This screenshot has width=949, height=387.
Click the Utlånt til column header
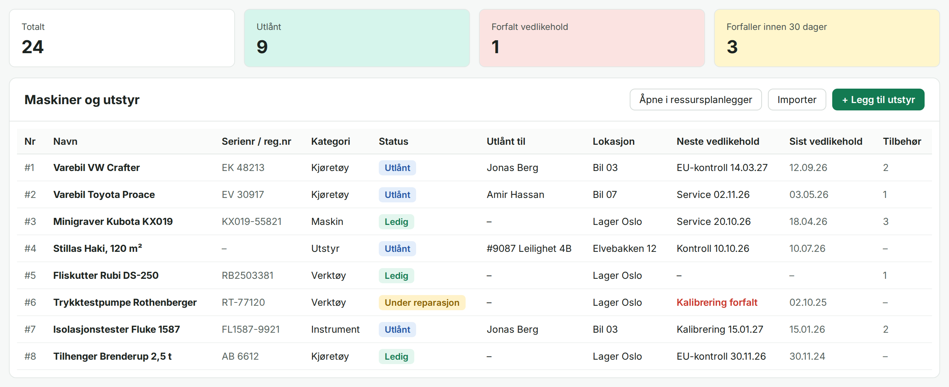[x=506, y=141]
